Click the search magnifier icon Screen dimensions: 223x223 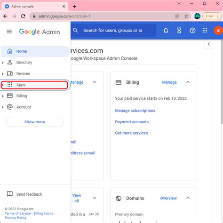tap(75, 30)
